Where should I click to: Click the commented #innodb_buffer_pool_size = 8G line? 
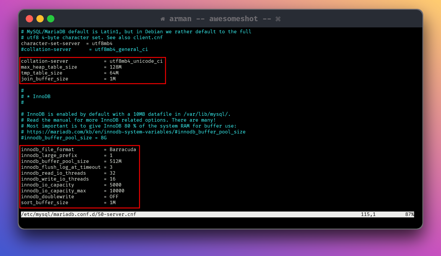click(64, 138)
